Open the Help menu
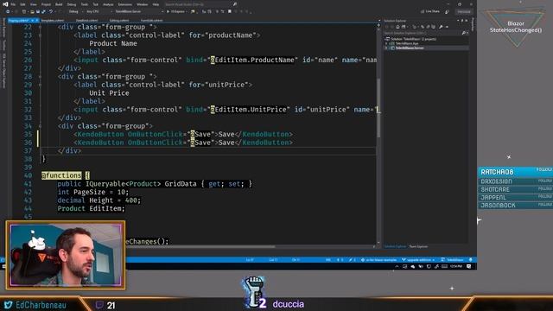This screenshot has height=311, width=553. [156, 4]
